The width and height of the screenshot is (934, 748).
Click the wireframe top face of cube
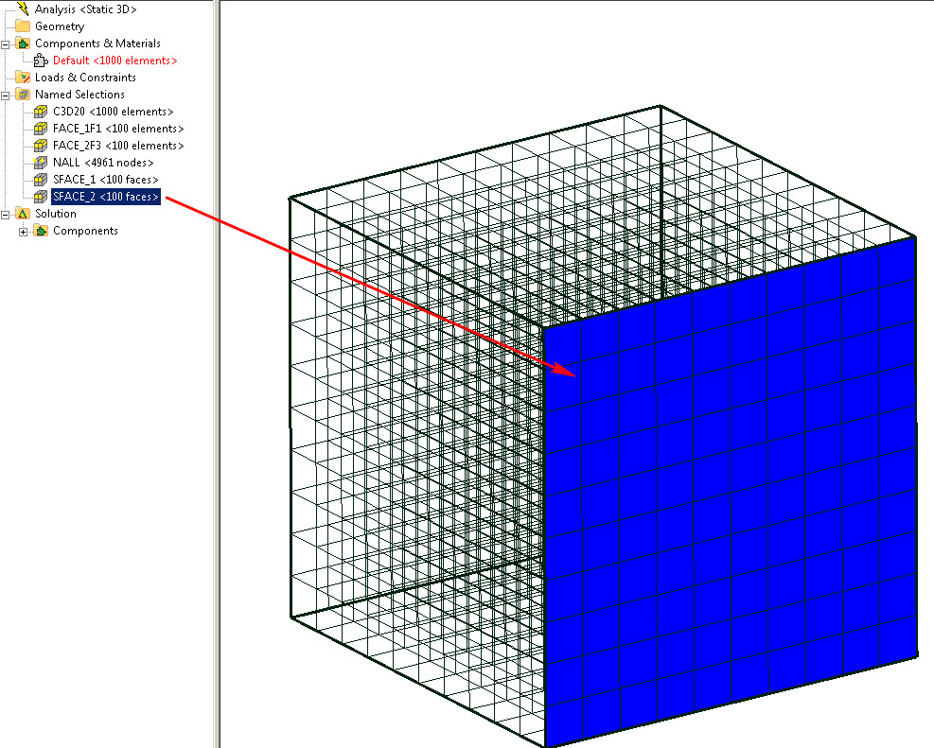(x=602, y=216)
